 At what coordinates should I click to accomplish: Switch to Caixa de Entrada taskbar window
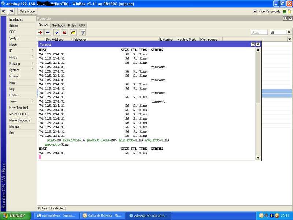click(x=102, y=216)
